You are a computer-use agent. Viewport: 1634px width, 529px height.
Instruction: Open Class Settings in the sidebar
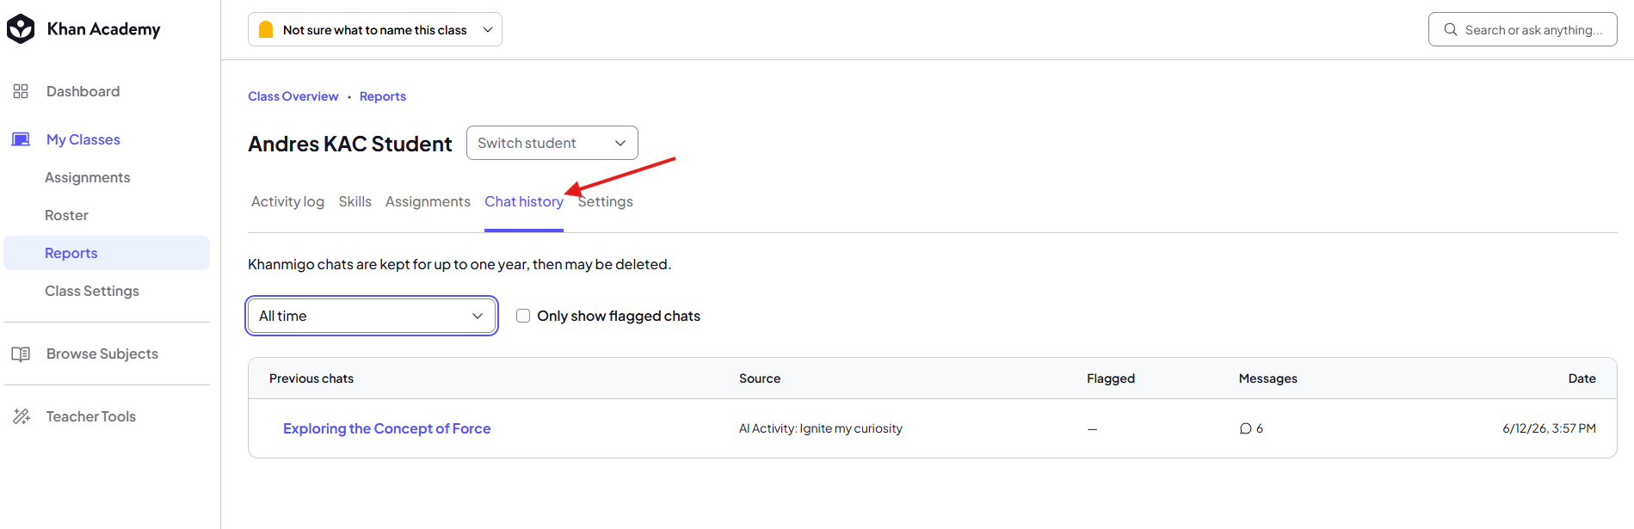pos(92,291)
